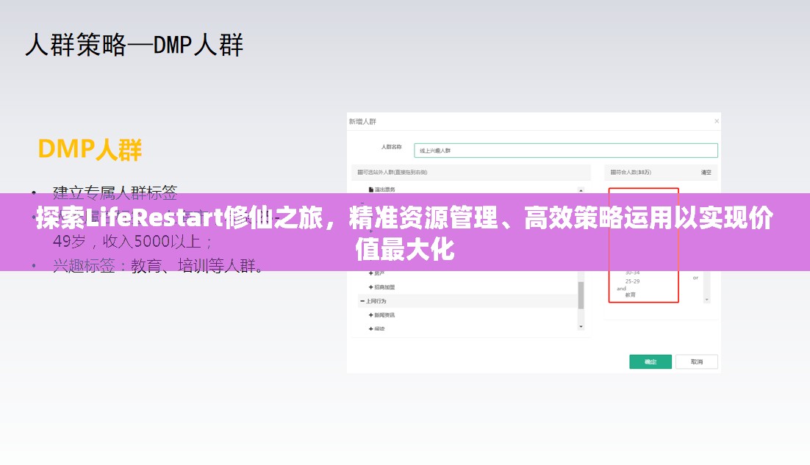This screenshot has width=810, height=465.
Task: Expand the 新闻资讯 subcategory
Action: point(370,314)
